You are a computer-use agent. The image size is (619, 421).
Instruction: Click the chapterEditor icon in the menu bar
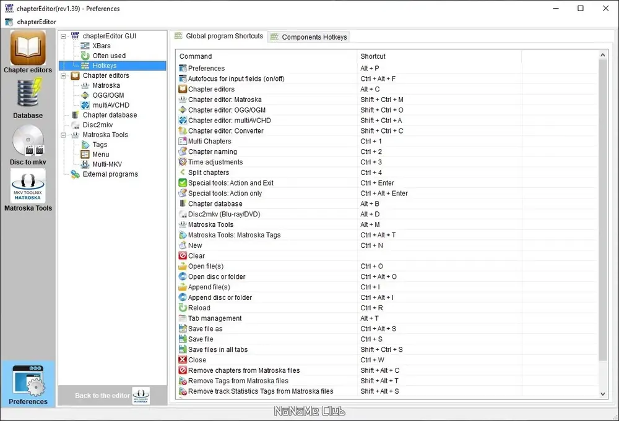pyautogui.click(x=9, y=22)
